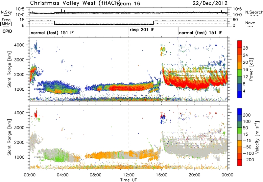
Task: Click the '1000' tick on the velocity panel
Action: tap(19, 157)
